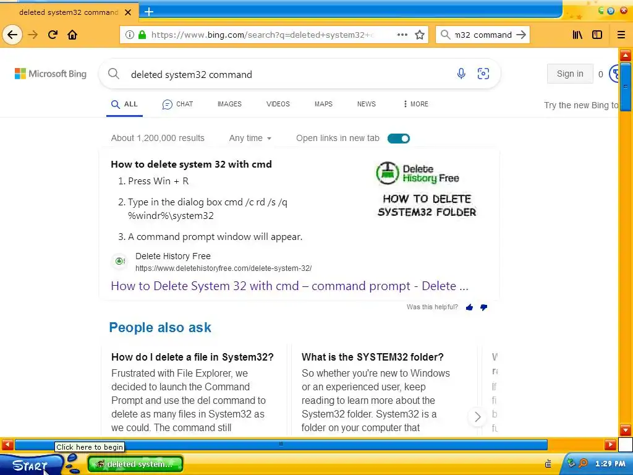
Task: Open the Library bookshelf icon
Action: [x=578, y=35]
